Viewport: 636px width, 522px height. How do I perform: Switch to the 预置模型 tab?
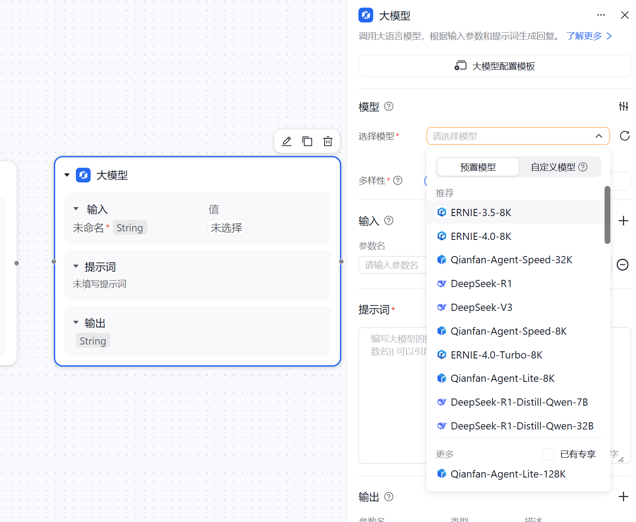pos(478,167)
